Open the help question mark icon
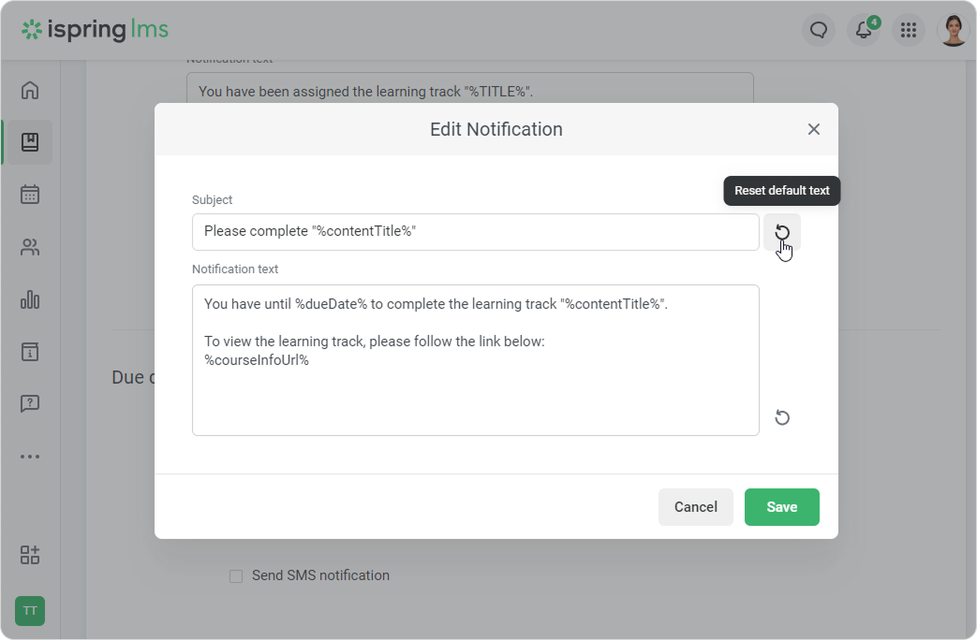977x640 pixels. coord(30,404)
